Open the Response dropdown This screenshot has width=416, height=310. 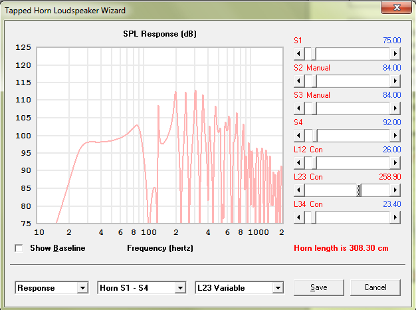[82, 287]
